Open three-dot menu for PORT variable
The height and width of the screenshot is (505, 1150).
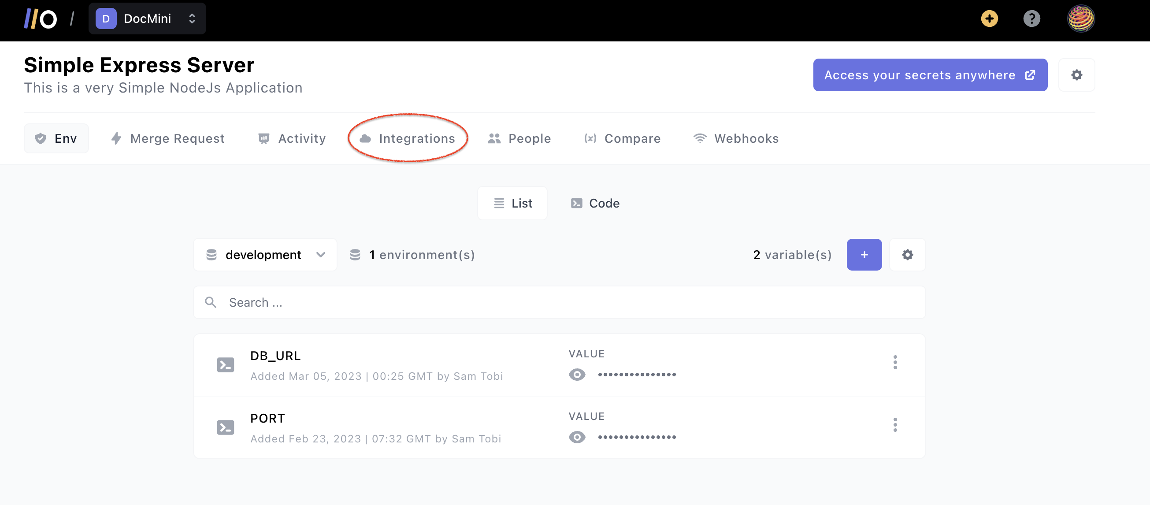894,425
